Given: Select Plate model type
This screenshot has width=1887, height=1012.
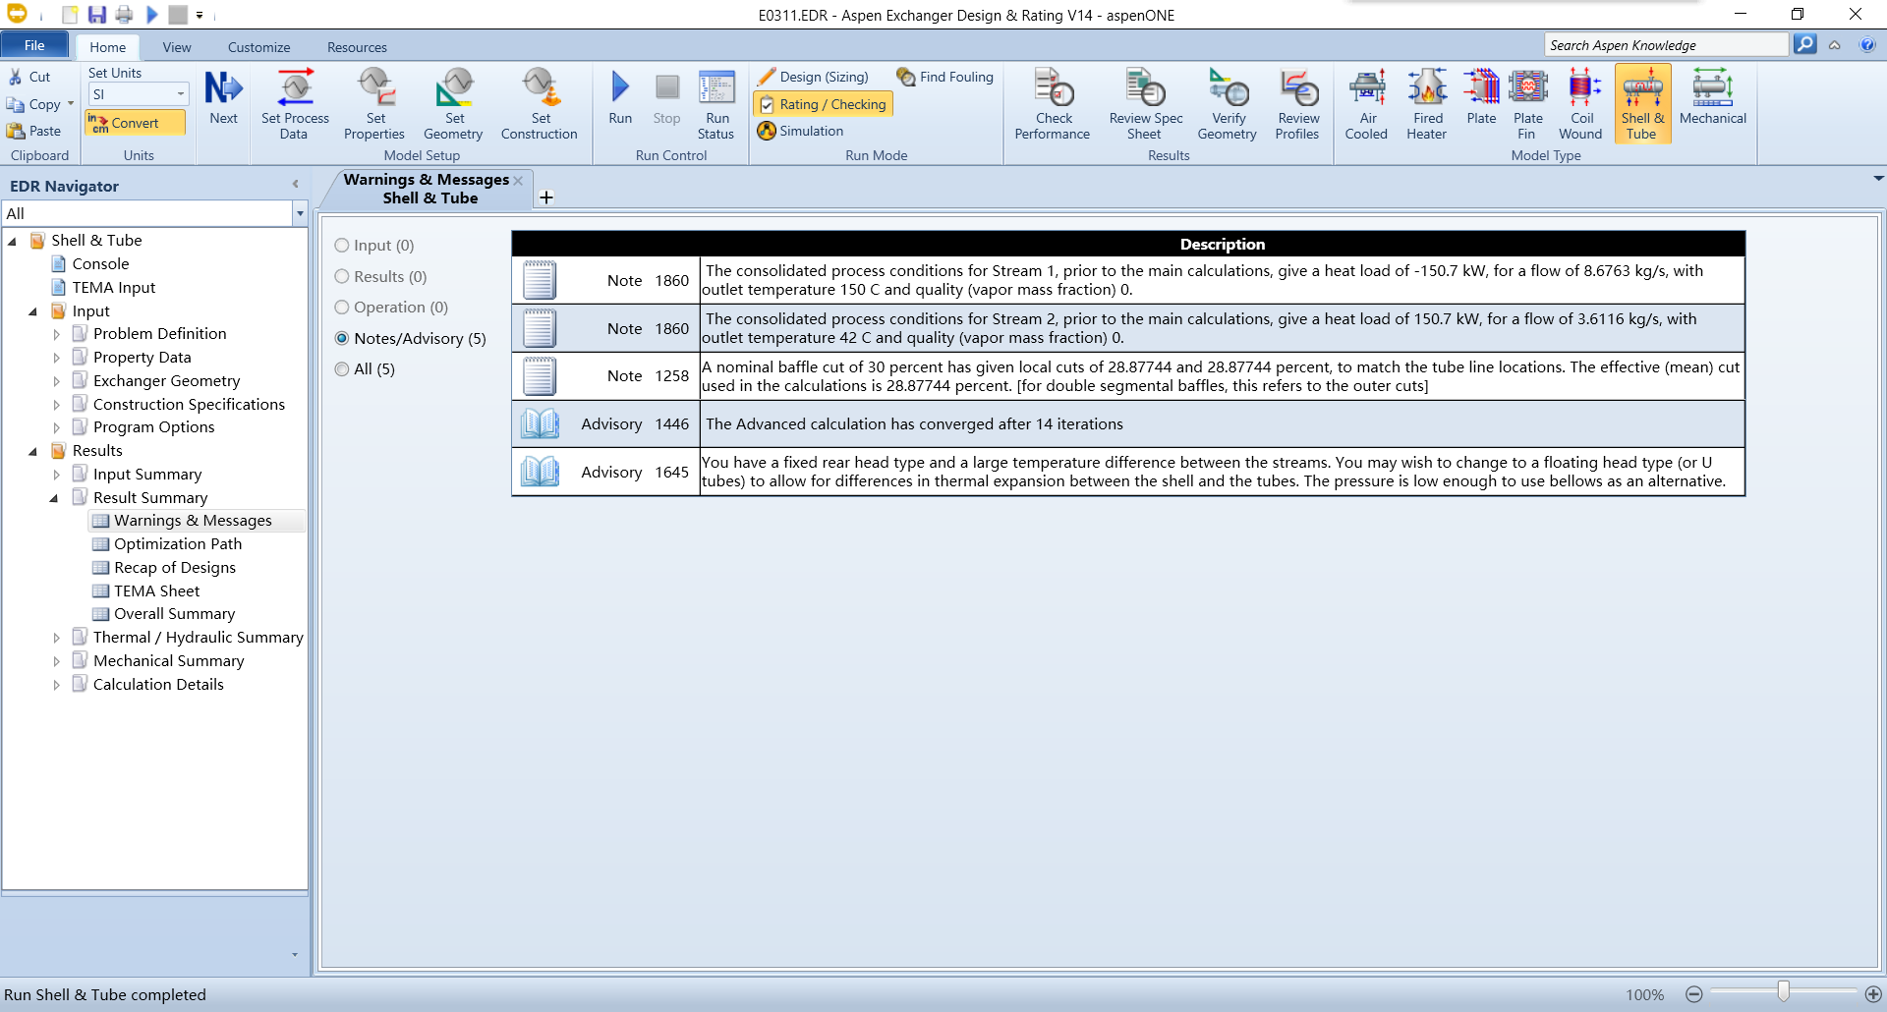Looking at the screenshot, I should (x=1481, y=98).
